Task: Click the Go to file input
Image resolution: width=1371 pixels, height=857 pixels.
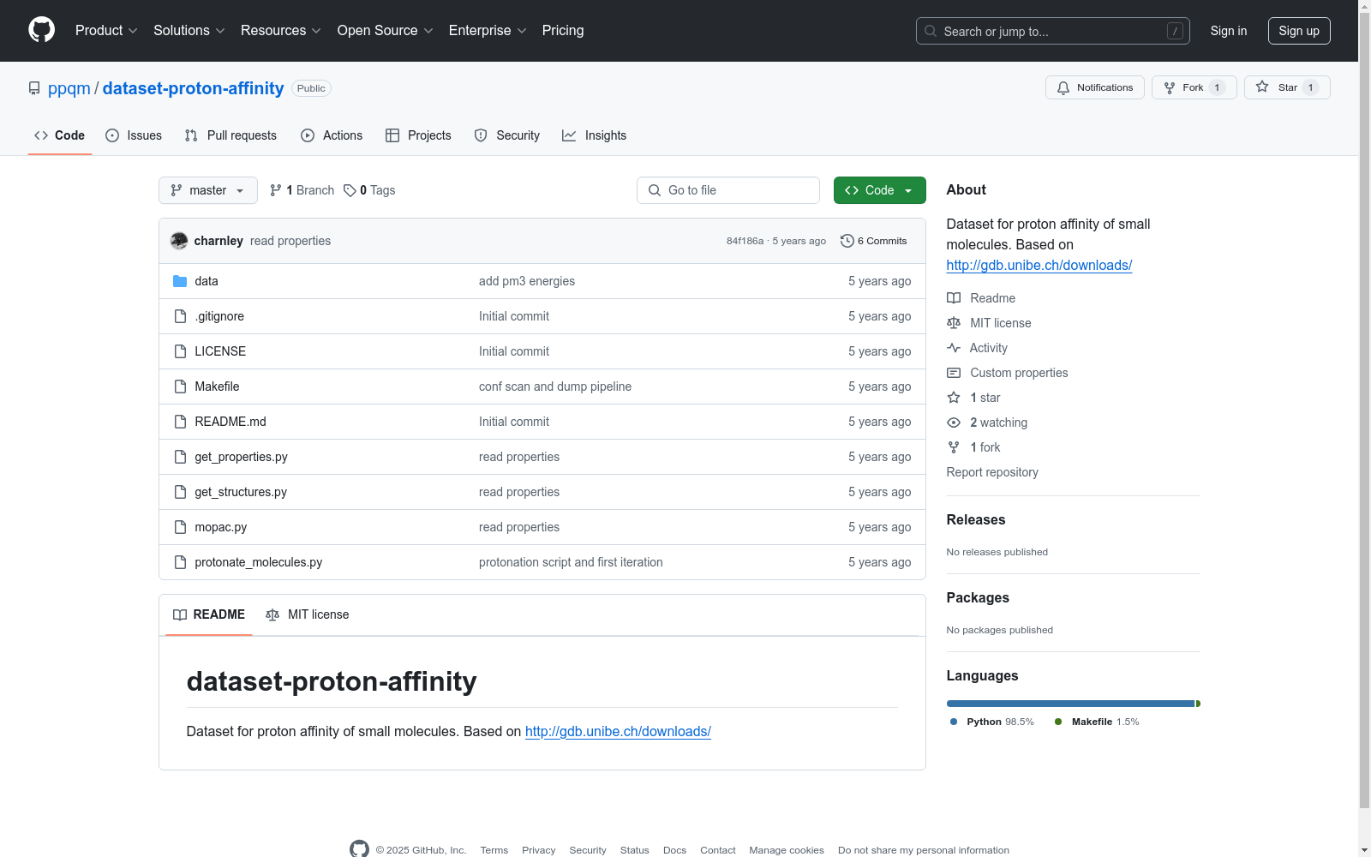Action: (x=728, y=190)
